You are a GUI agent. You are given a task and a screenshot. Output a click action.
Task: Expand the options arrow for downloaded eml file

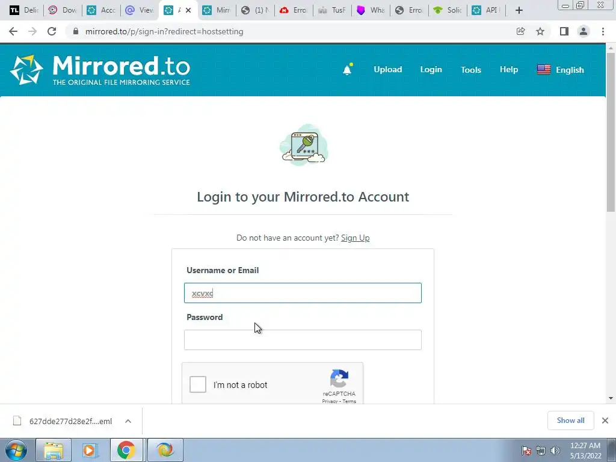[128, 421]
